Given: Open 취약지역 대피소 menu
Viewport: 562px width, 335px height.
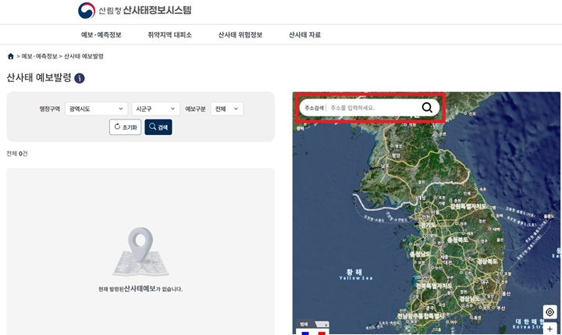Looking at the screenshot, I should coord(170,35).
